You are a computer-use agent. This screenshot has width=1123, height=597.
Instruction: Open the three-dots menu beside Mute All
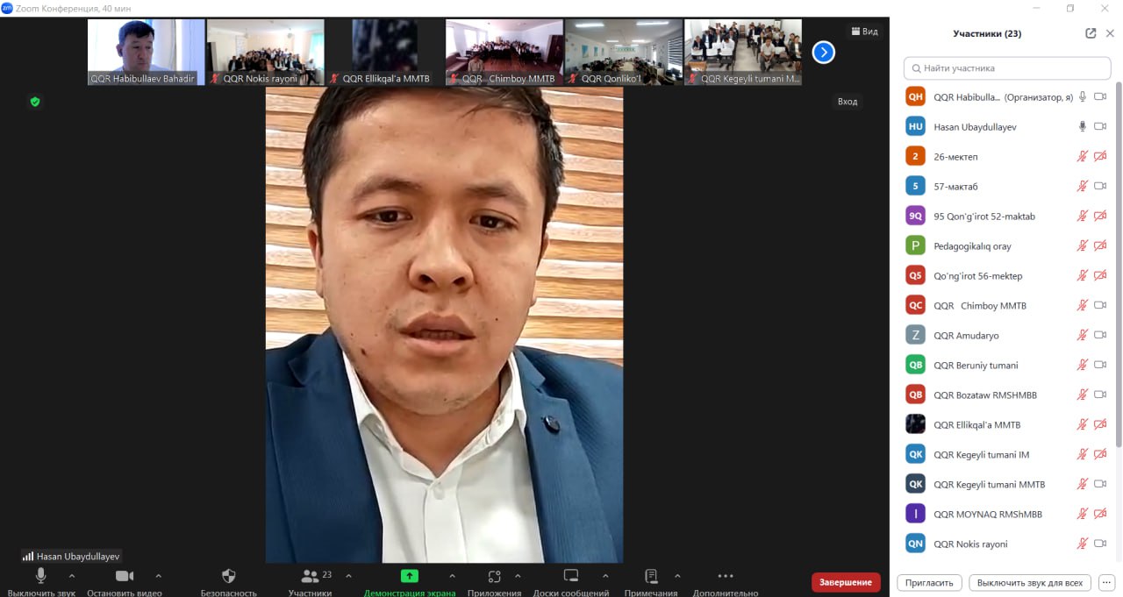1105,583
